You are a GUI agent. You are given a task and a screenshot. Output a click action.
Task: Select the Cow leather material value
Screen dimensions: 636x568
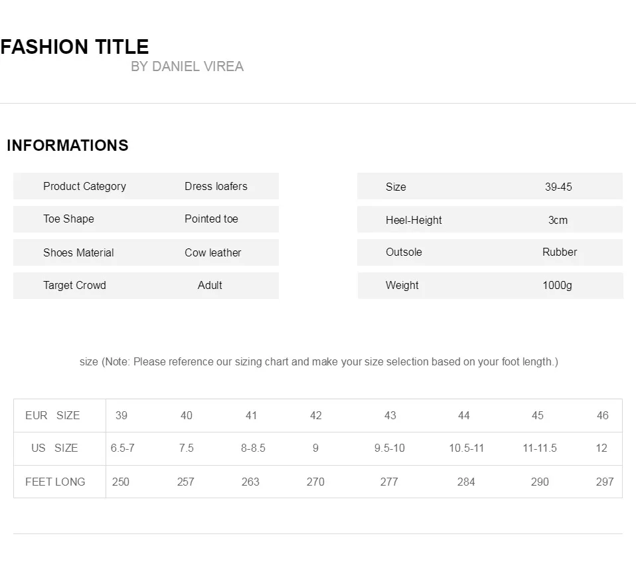[212, 252]
